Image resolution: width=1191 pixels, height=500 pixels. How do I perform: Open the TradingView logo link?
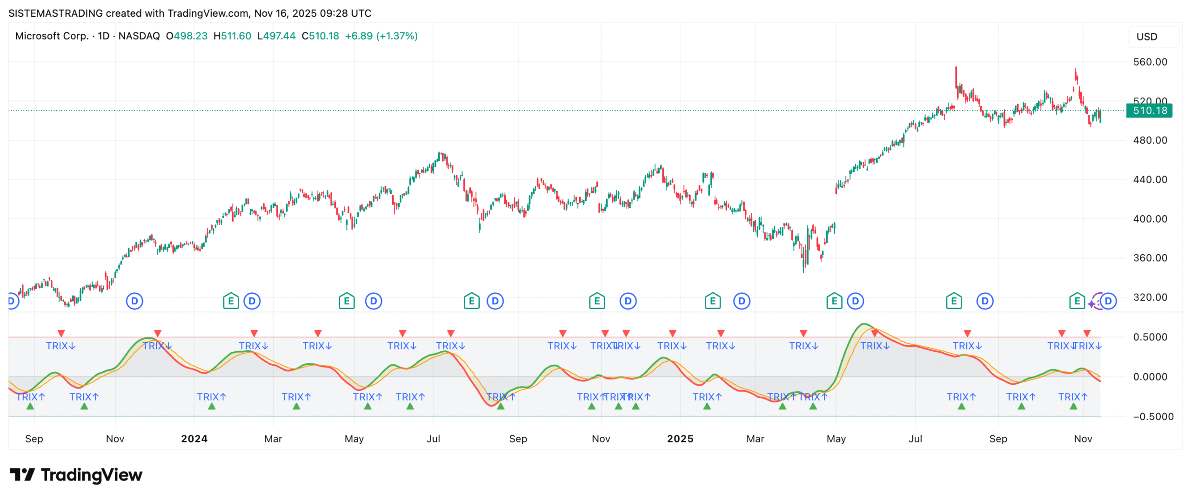[76, 474]
